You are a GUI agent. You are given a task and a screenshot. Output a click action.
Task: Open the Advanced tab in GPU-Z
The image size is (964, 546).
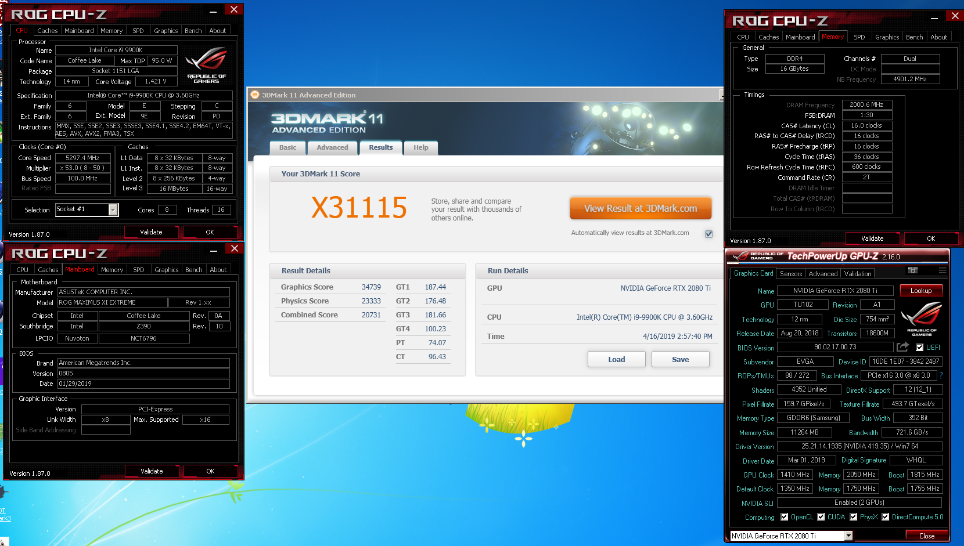(823, 273)
